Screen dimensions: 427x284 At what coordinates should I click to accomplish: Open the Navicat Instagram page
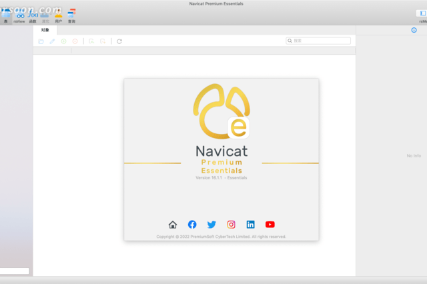(x=232, y=225)
